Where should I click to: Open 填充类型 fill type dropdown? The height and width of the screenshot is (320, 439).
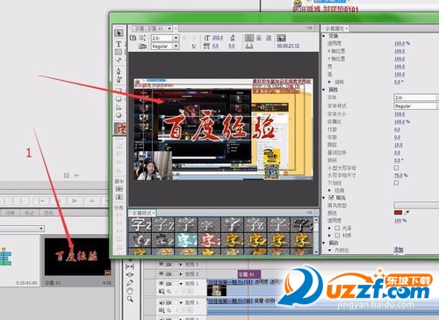[416, 205]
